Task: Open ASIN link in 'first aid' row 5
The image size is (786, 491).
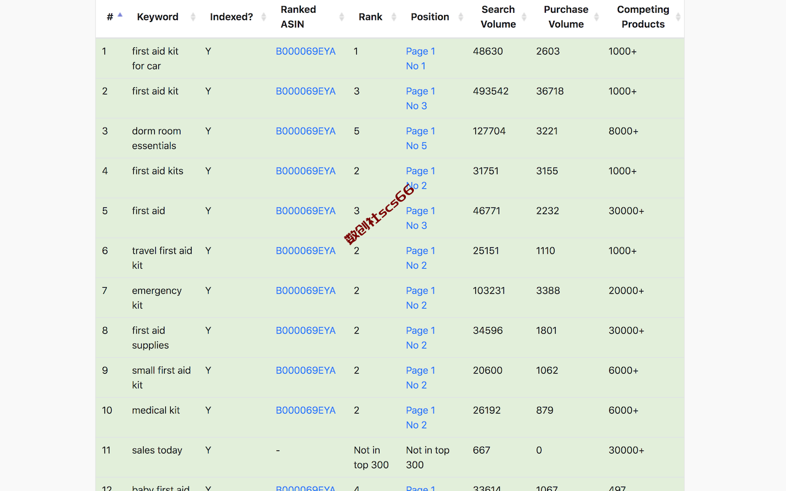Action: point(306,211)
